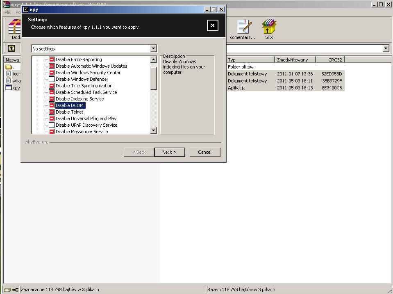Select Disable DCOM tree item label
The height and width of the screenshot is (294, 393).
(70, 105)
